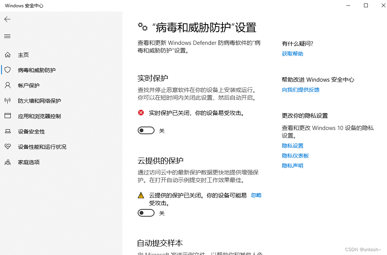Open the 隐私声明 link
This screenshot has width=387, height=255.
(293, 165)
